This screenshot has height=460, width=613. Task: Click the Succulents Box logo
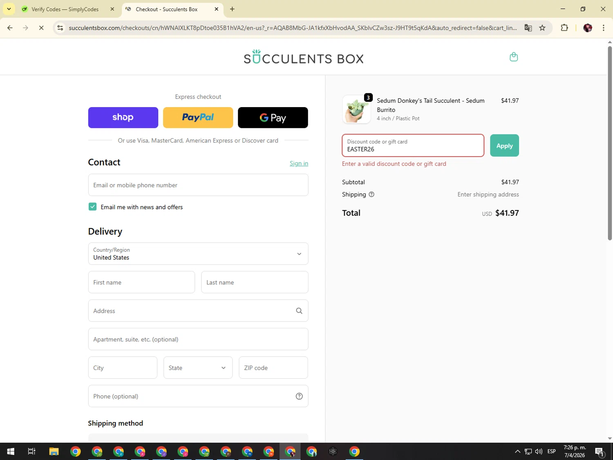[x=304, y=57]
